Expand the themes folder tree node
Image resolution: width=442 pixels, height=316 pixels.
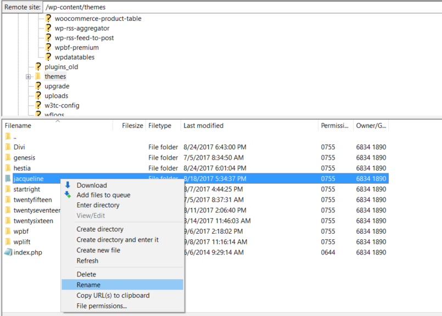(28, 77)
